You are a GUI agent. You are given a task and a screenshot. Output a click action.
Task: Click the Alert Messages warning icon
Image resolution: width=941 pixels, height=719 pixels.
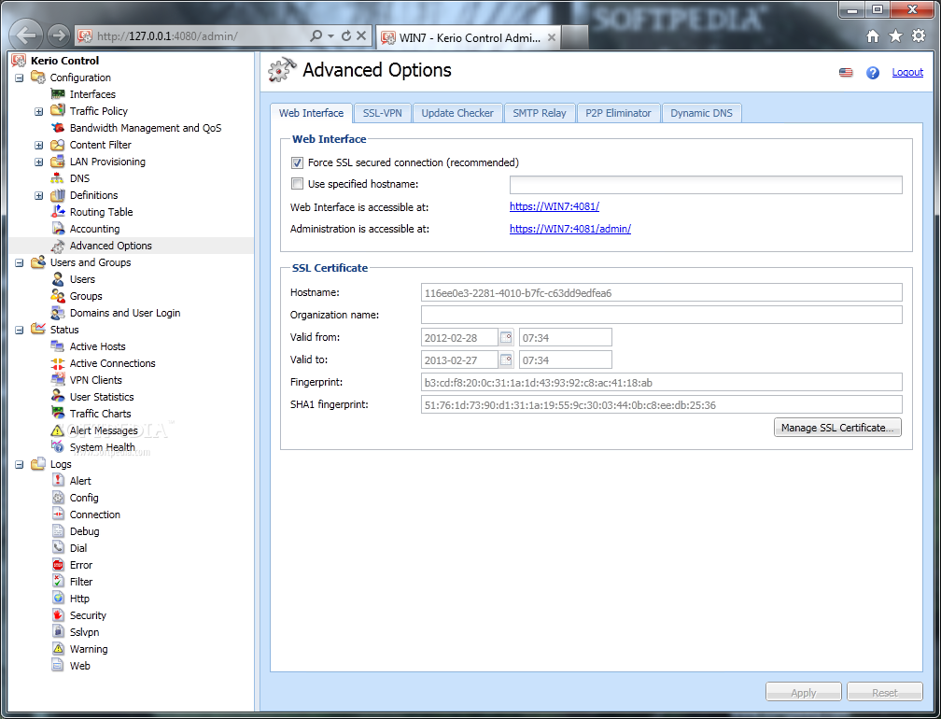58,430
